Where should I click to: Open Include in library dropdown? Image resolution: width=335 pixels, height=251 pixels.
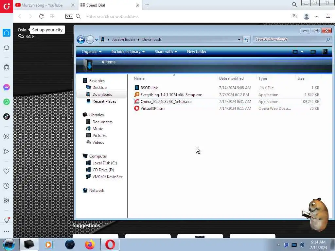128,52
